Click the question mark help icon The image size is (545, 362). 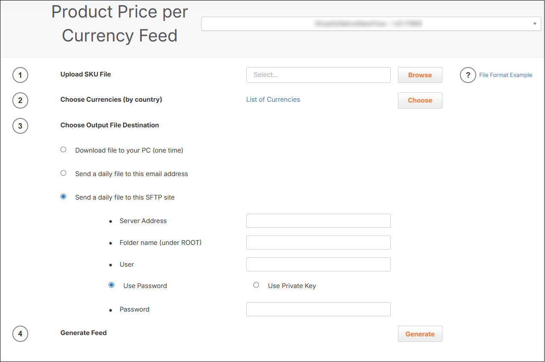coord(468,75)
